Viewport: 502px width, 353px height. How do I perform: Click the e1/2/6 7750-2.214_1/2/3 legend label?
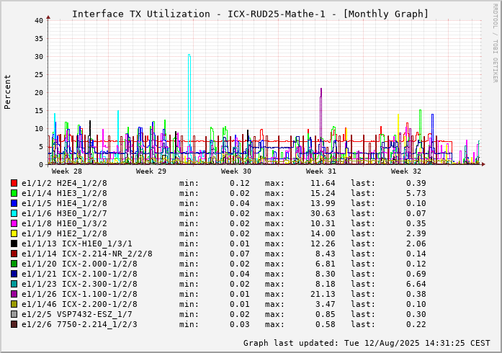(79, 324)
